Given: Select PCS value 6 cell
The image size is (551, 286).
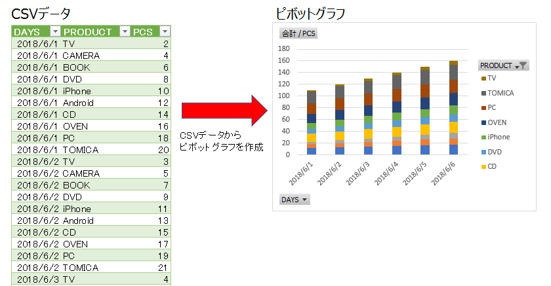Looking at the screenshot, I should (151, 67).
